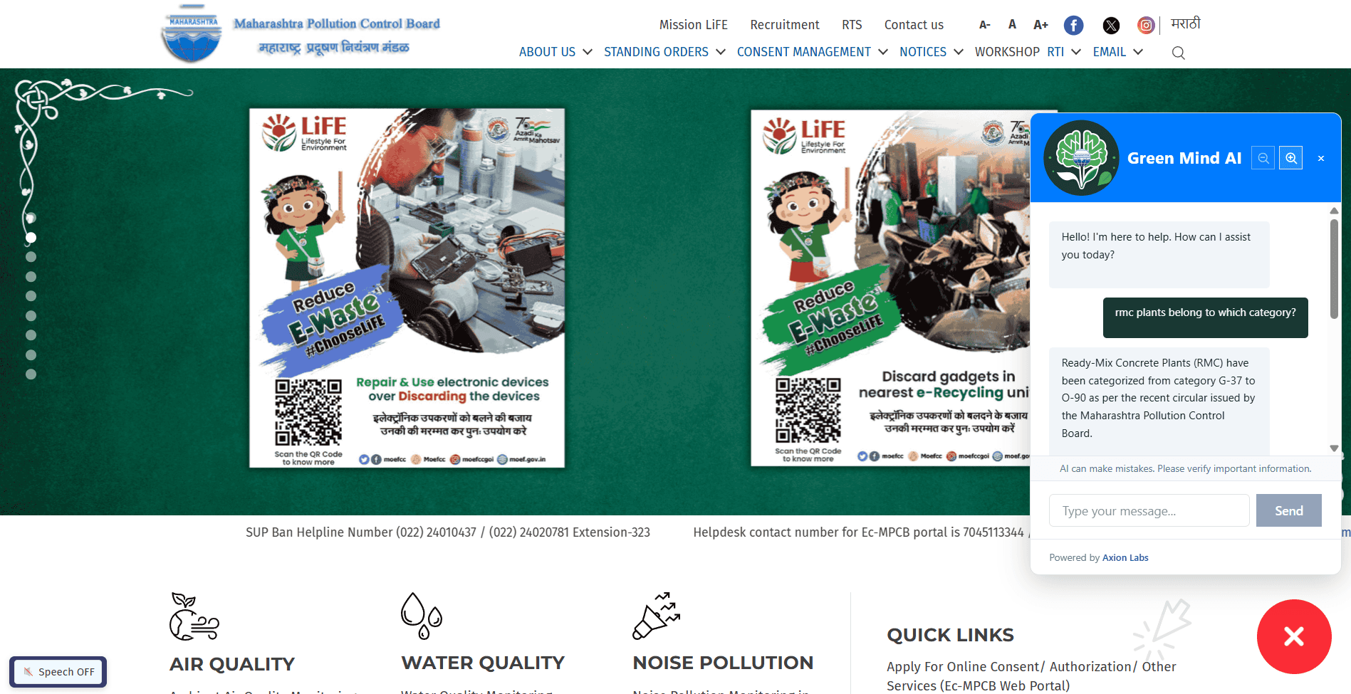1351x694 pixels.
Task: Click the Green Mind AI avatar logo
Action: tap(1081, 158)
